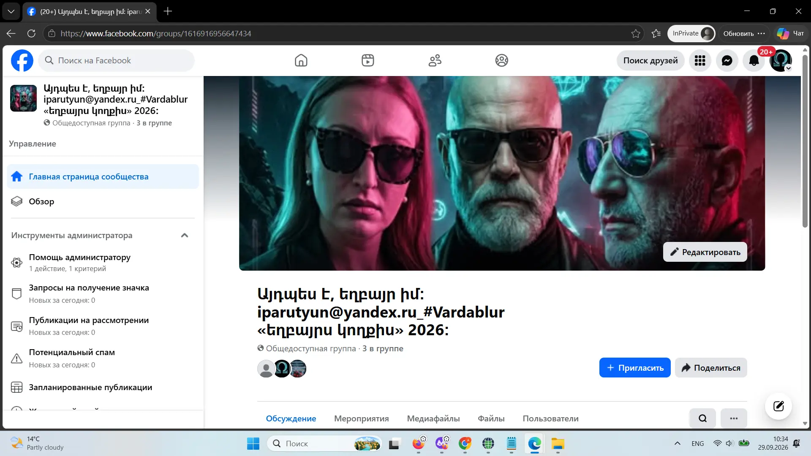Click the group thumbnail in sidebar
The height and width of the screenshot is (456, 811).
click(x=24, y=98)
